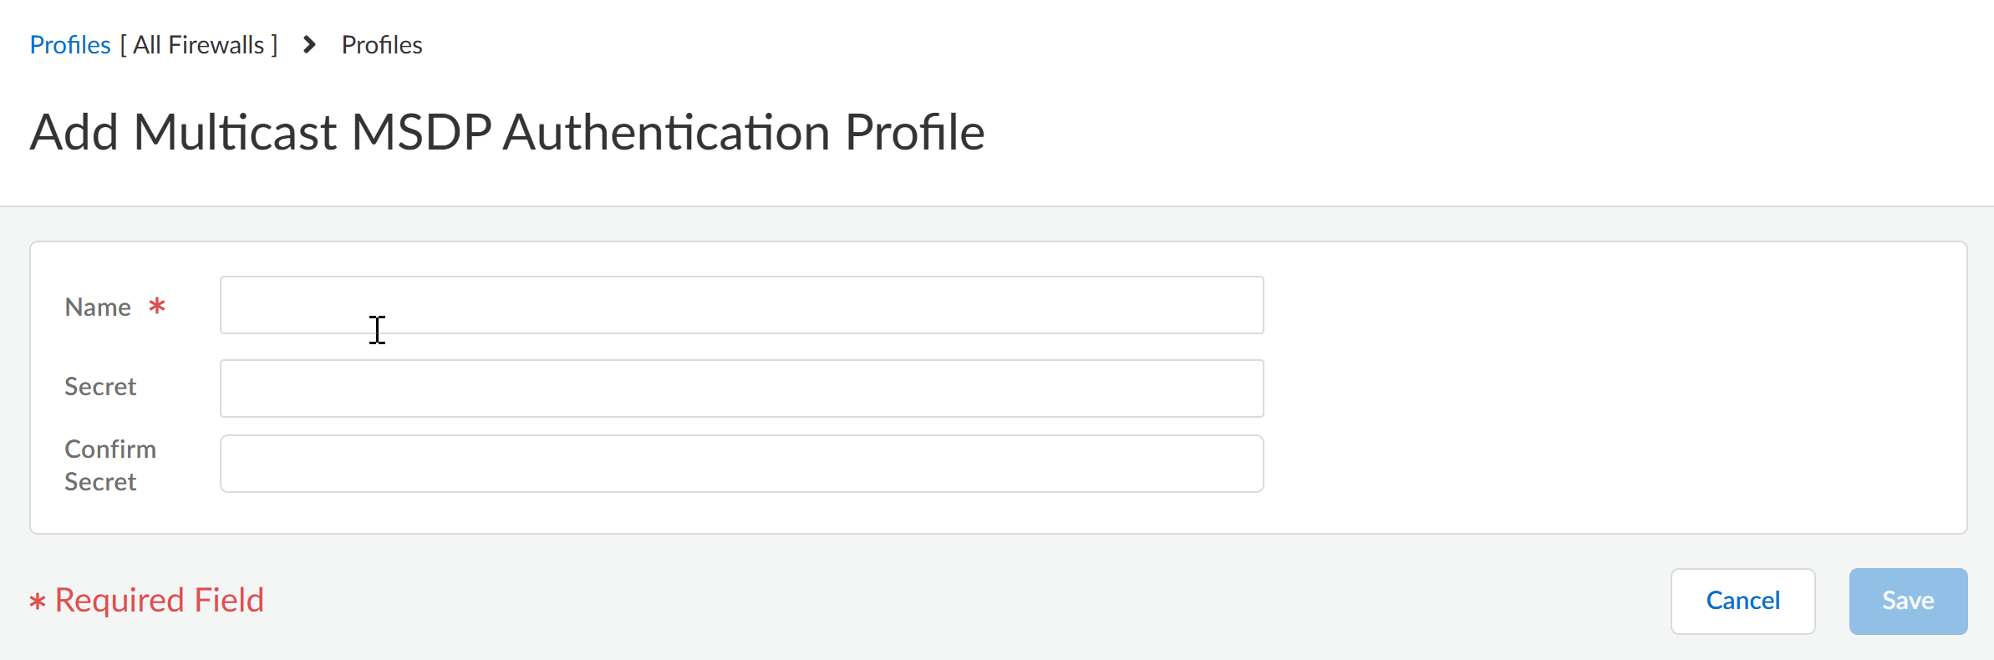Click the Confirm Secret label
Screen dimensions: 1994x660
tap(110, 465)
